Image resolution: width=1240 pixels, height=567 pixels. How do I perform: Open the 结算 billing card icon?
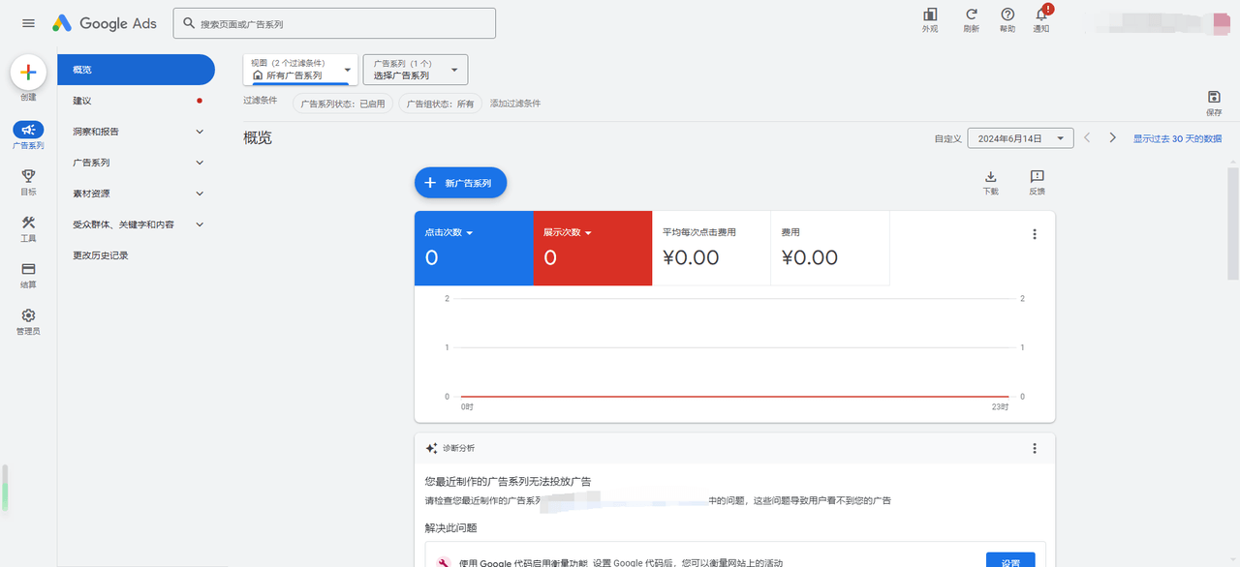pyautogui.click(x=28, y=269)
